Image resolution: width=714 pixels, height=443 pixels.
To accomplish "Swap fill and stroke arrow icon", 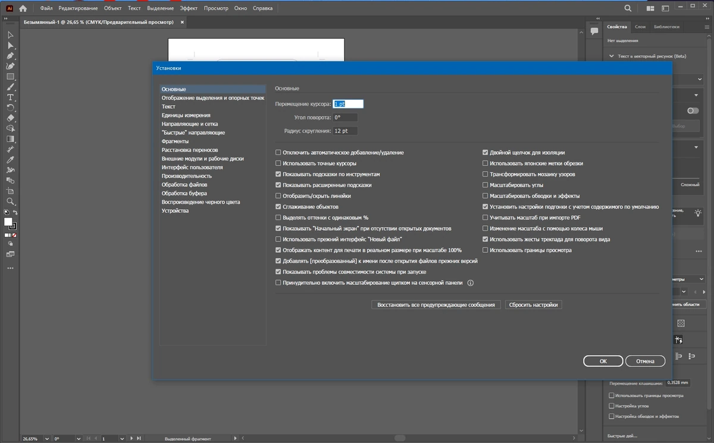I will [x=15, y=212].
